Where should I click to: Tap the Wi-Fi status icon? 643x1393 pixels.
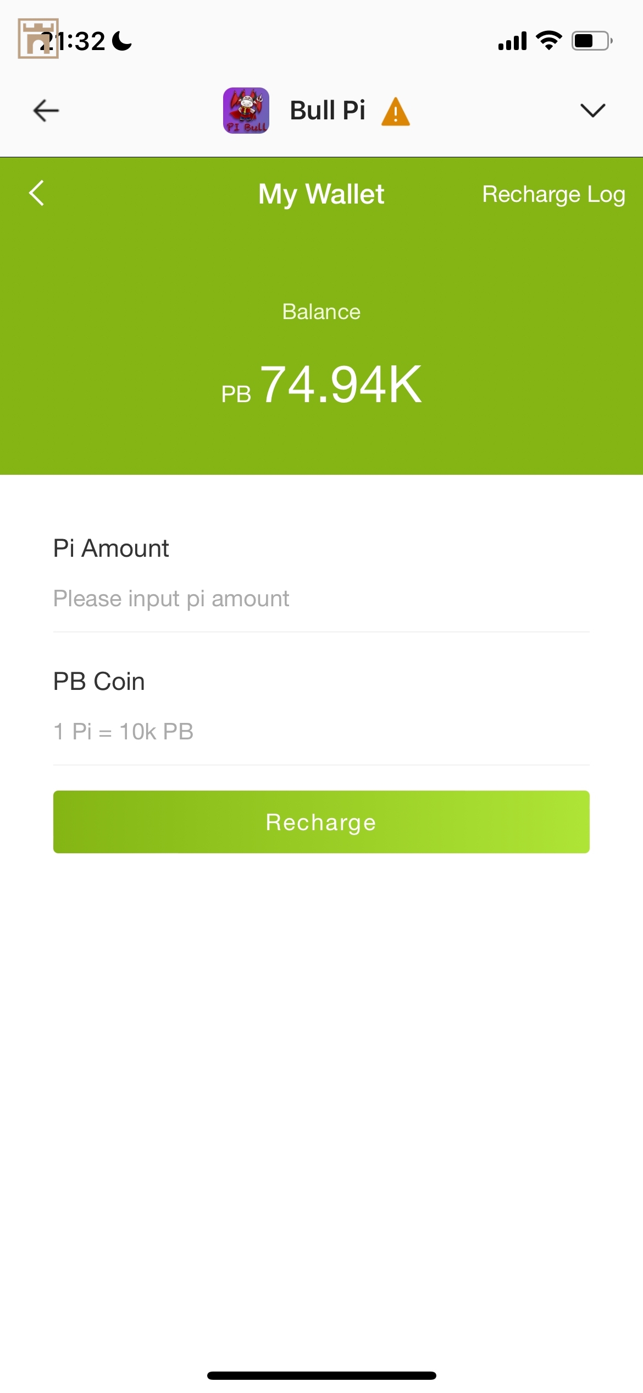(548, 41)
